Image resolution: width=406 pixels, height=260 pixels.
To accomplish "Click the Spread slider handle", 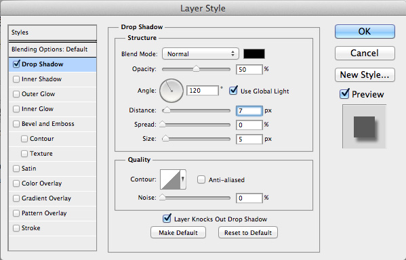I will click(x=163, y=124).
